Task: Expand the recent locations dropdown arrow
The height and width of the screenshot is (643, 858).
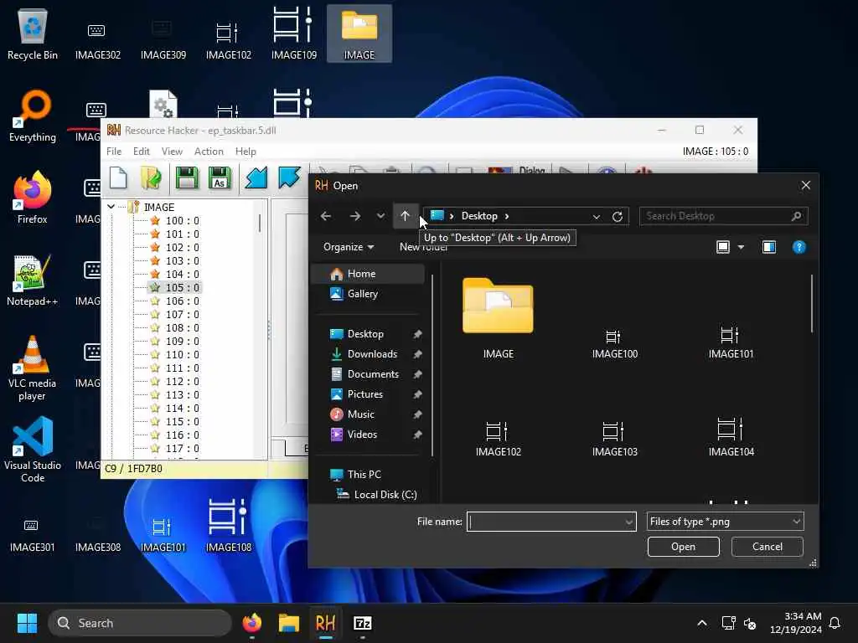Action: [380, 216]
